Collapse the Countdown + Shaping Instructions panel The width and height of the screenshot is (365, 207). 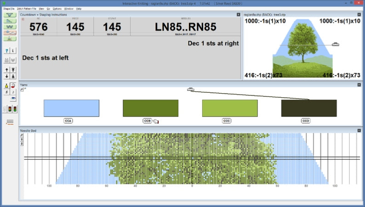coord(239,15)
